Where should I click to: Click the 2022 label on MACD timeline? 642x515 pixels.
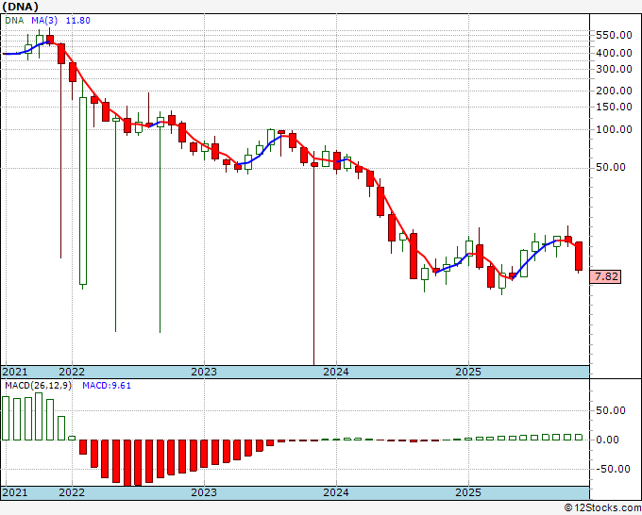[x=72, y=492]
